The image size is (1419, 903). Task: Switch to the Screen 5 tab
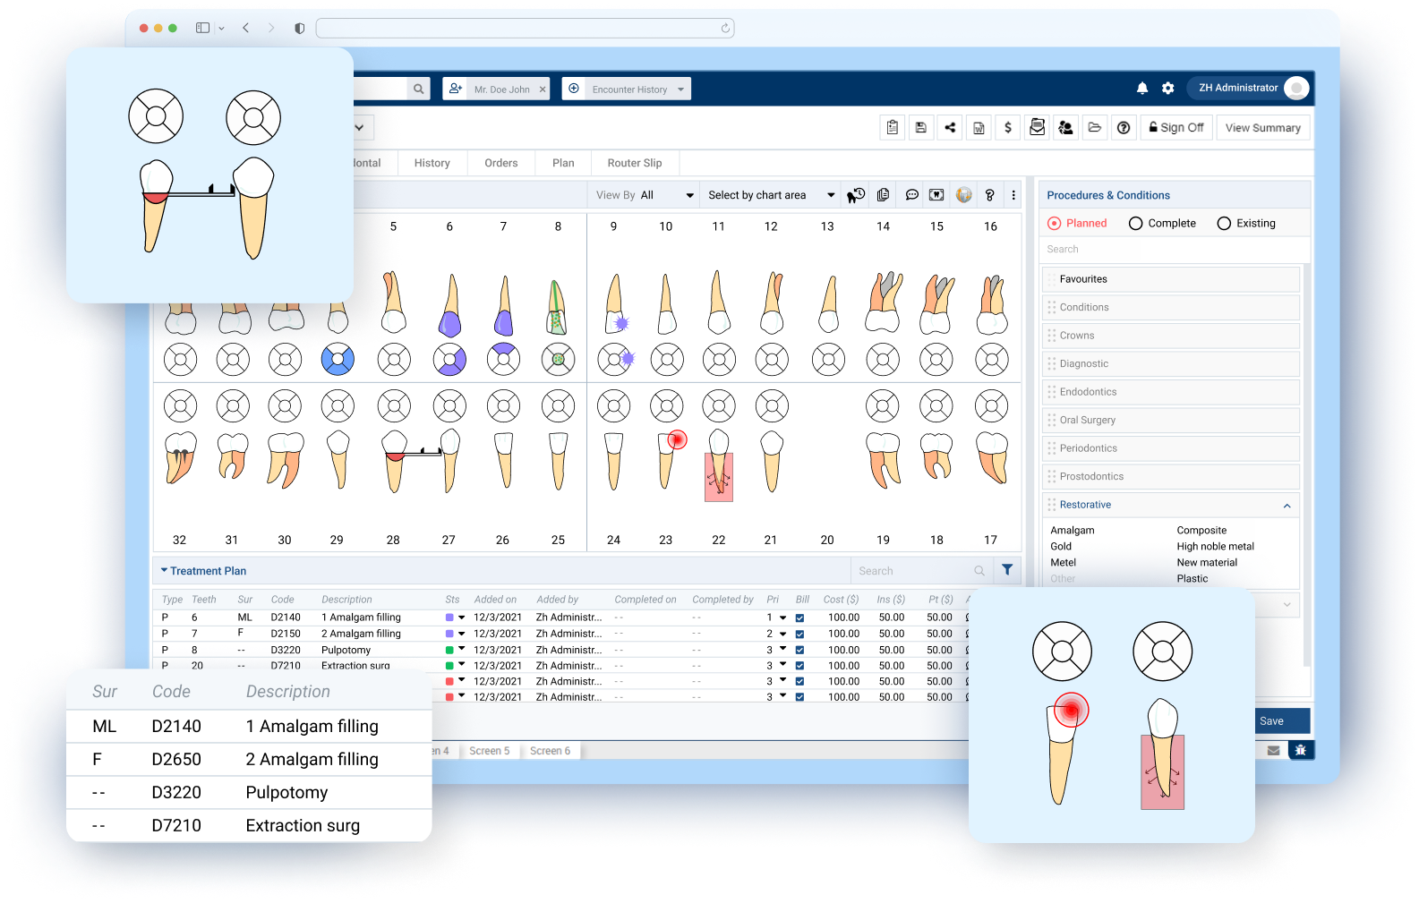click(x=489, y=751)
